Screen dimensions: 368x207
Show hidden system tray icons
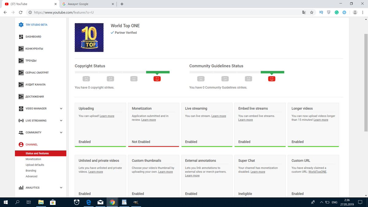point(321,202)
